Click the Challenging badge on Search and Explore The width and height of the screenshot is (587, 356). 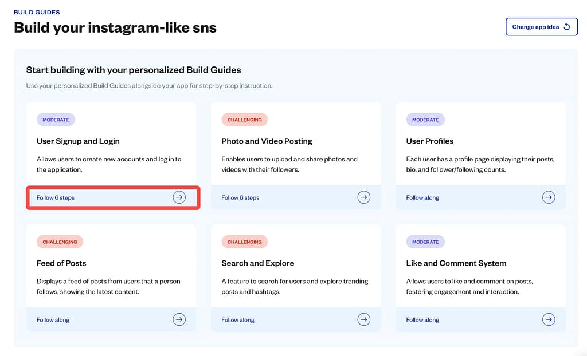(245, 242)
